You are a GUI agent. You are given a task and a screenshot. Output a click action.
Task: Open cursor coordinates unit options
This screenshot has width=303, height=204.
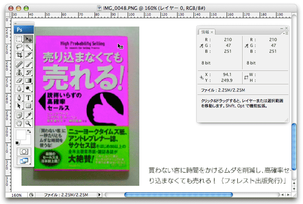(202, 77)
